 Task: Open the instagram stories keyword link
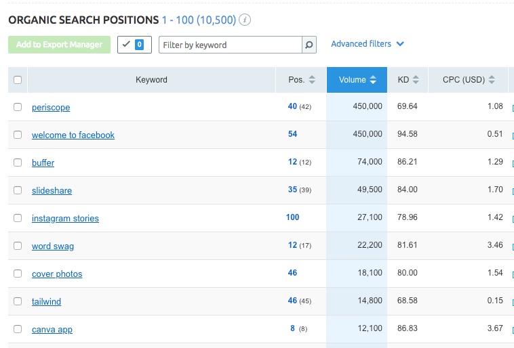coord(65,219)
